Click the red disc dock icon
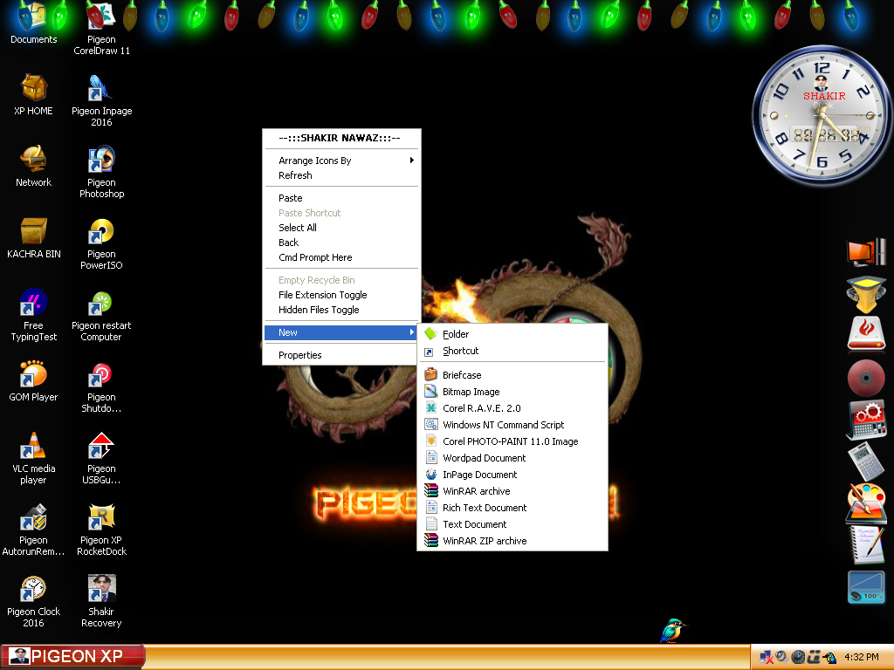 (x=866, y=377)
